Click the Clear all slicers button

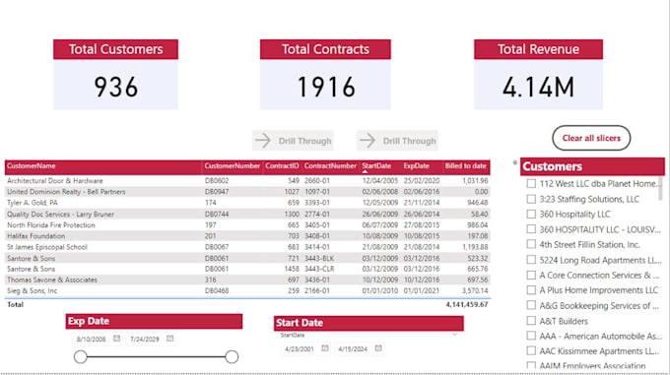click(591, 138)
